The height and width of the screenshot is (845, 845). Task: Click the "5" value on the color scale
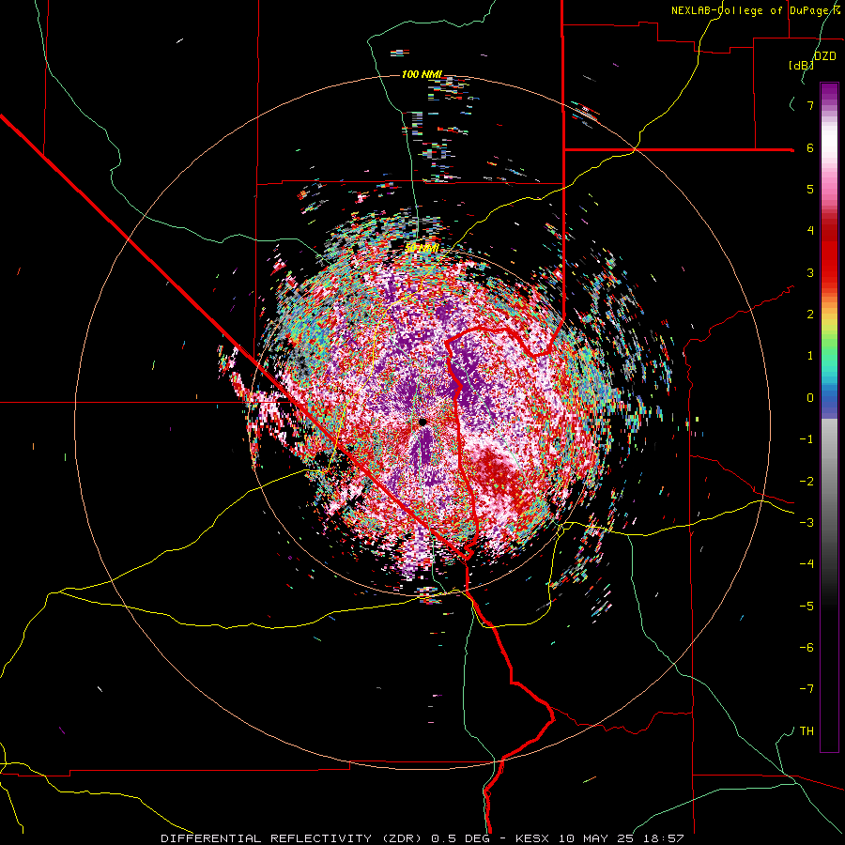[810, 189]
